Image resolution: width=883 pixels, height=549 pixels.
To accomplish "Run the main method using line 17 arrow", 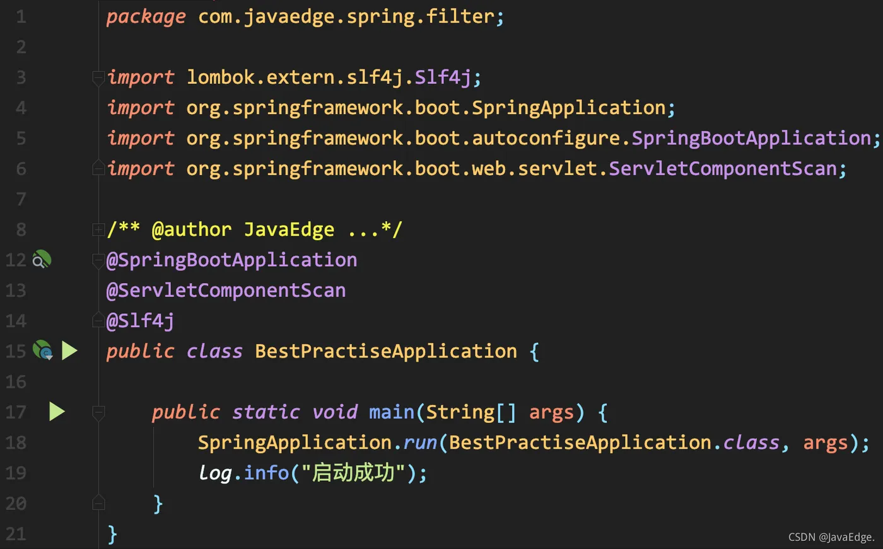I will coord(57,412).
